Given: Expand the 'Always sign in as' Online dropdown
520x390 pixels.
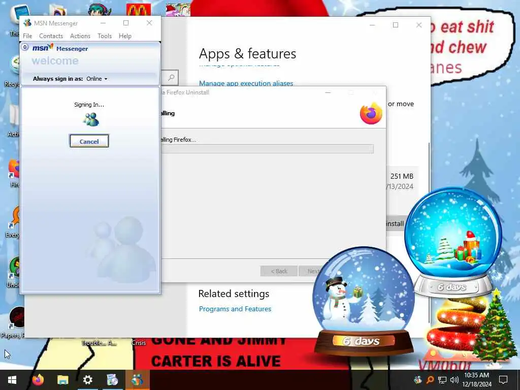Looking at the screenshot, I should click(97, 79).
